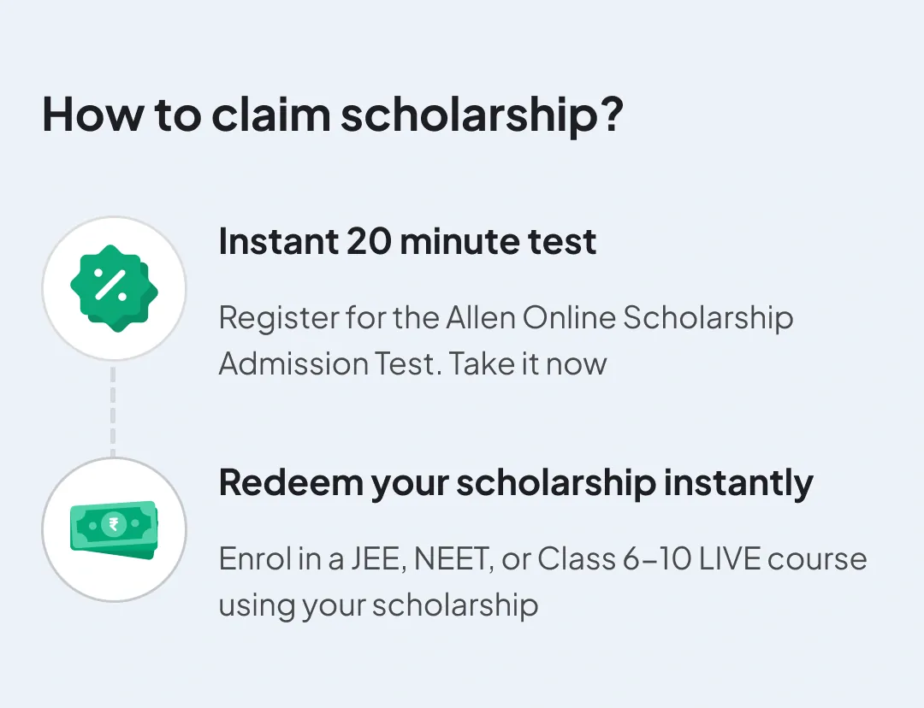Select the "Redeem your scholarship instantly" step title
Screen dimensions: 924x708
(516, 483)
